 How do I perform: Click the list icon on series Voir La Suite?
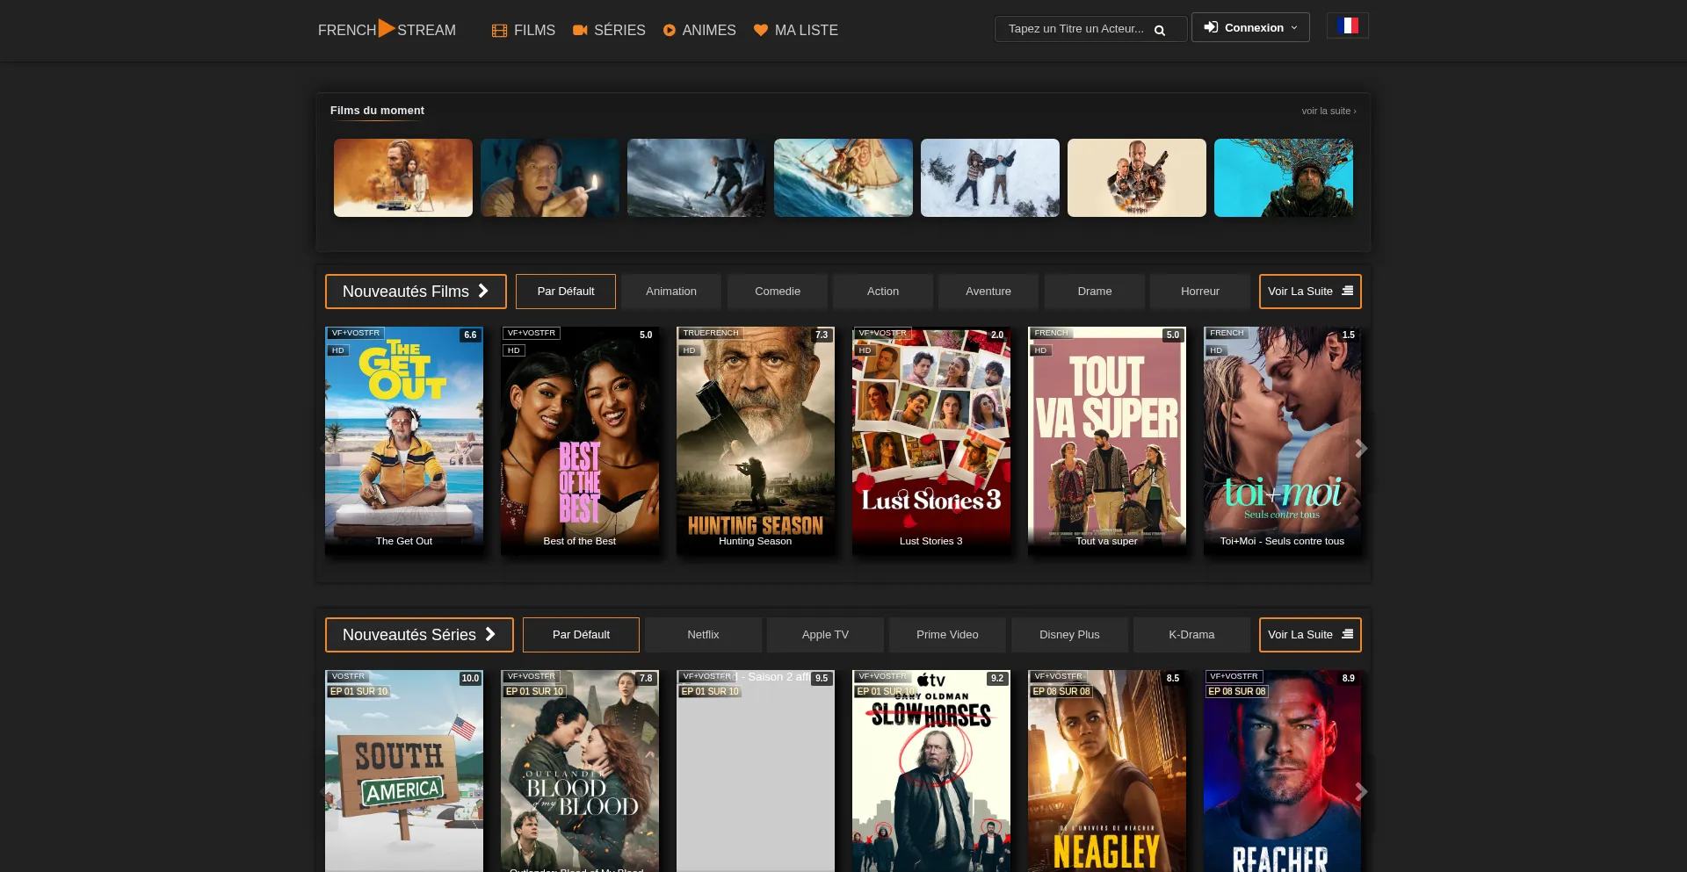(1347, 634)
